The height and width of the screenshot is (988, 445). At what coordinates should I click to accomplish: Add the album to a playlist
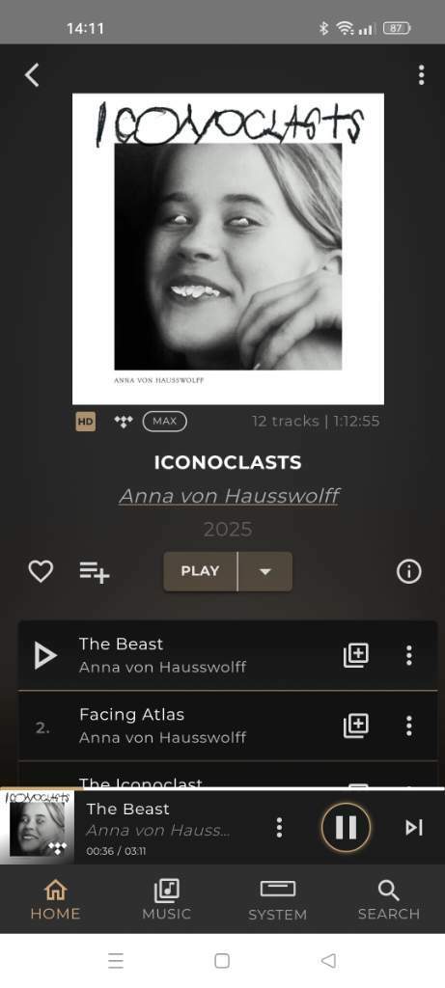[x=95, y=572]
